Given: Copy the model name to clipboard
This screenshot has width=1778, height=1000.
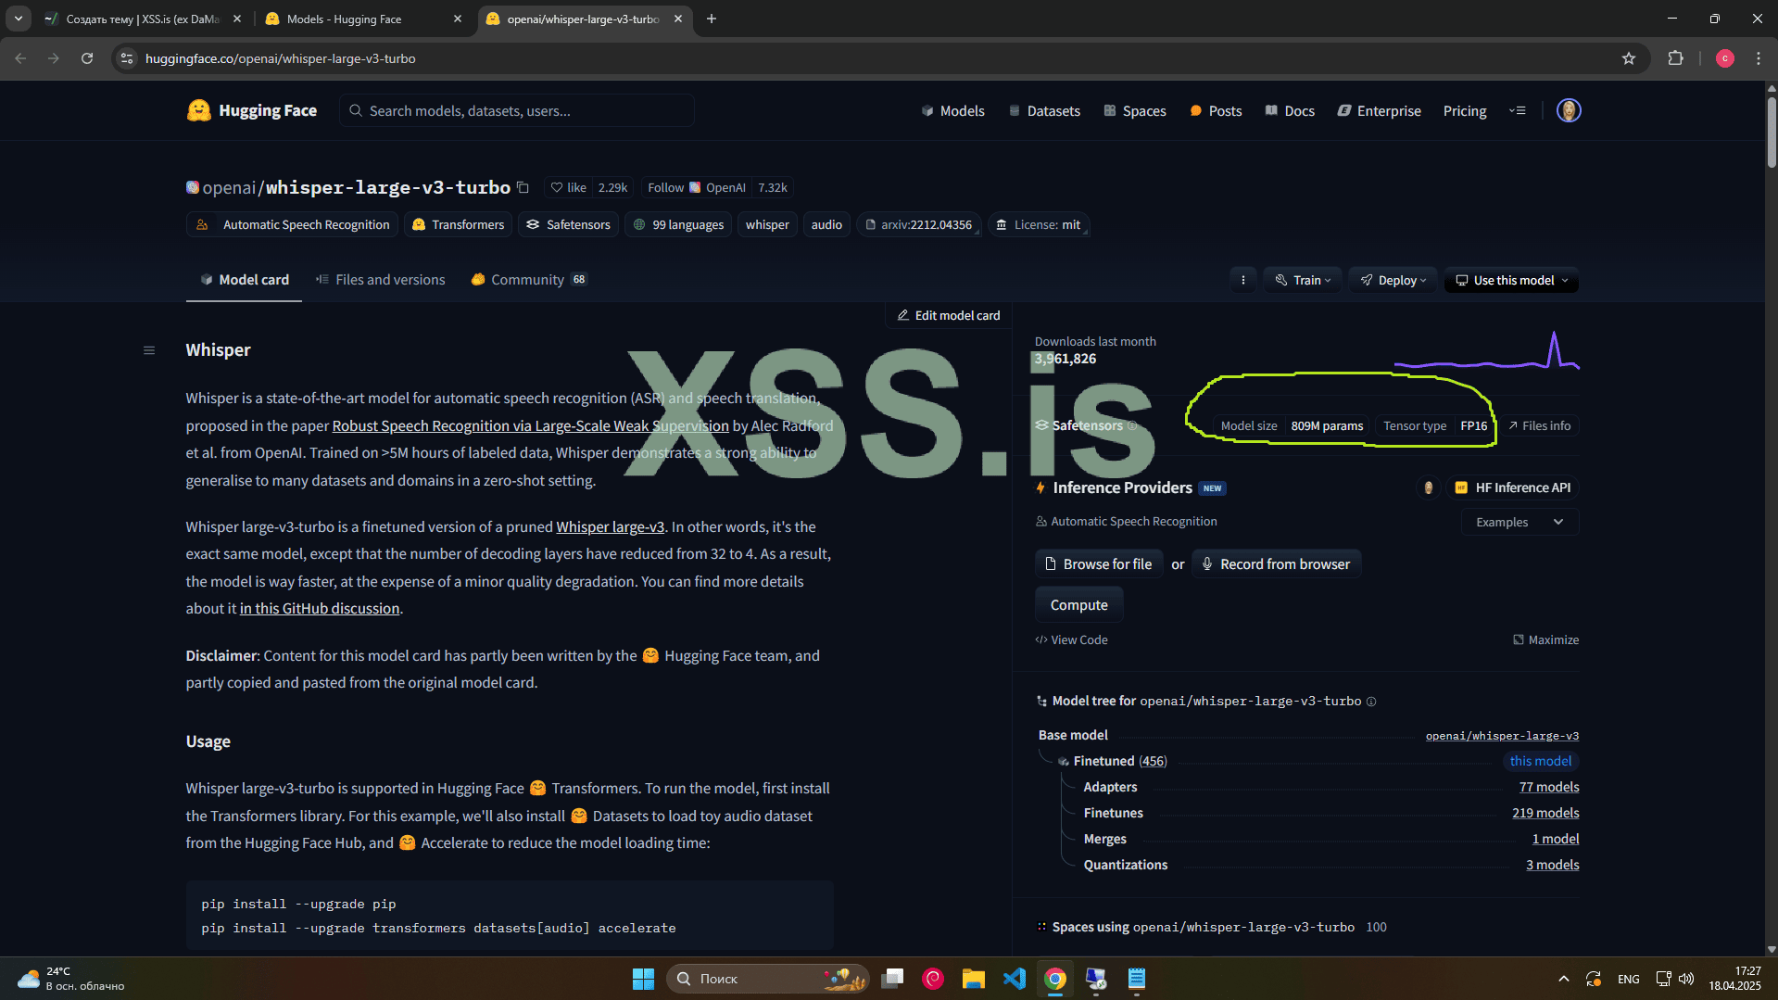Looking at the screenshot, I should [523, 187].
